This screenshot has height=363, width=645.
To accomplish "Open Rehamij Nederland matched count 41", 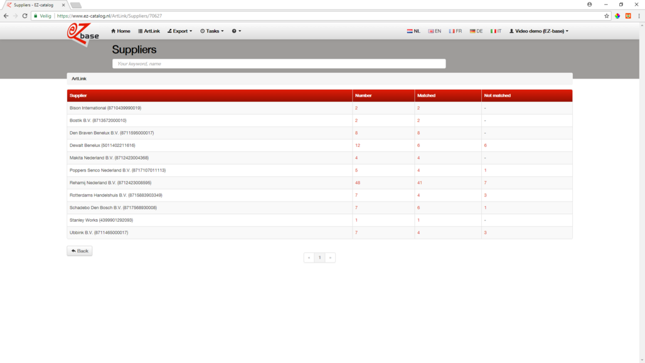I will pos(420,183).
